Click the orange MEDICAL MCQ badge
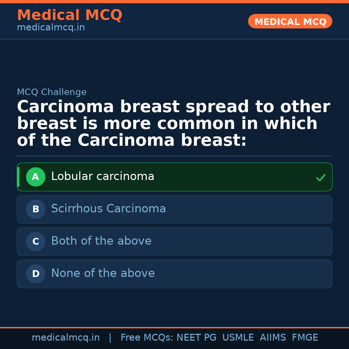349x349 pixels. point(290,21)
